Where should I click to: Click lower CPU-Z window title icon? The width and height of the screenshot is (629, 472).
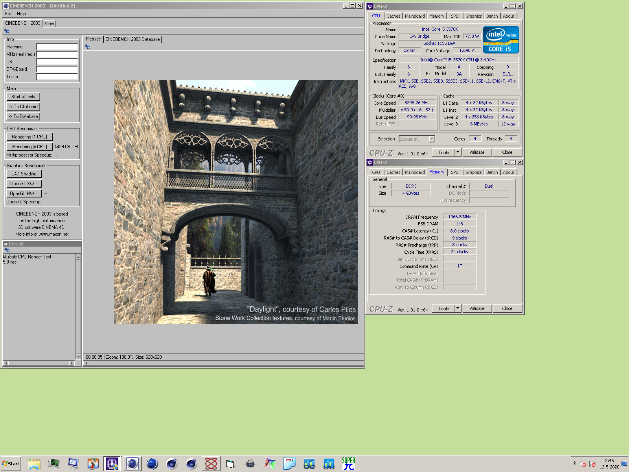click(x=370, y=162)
